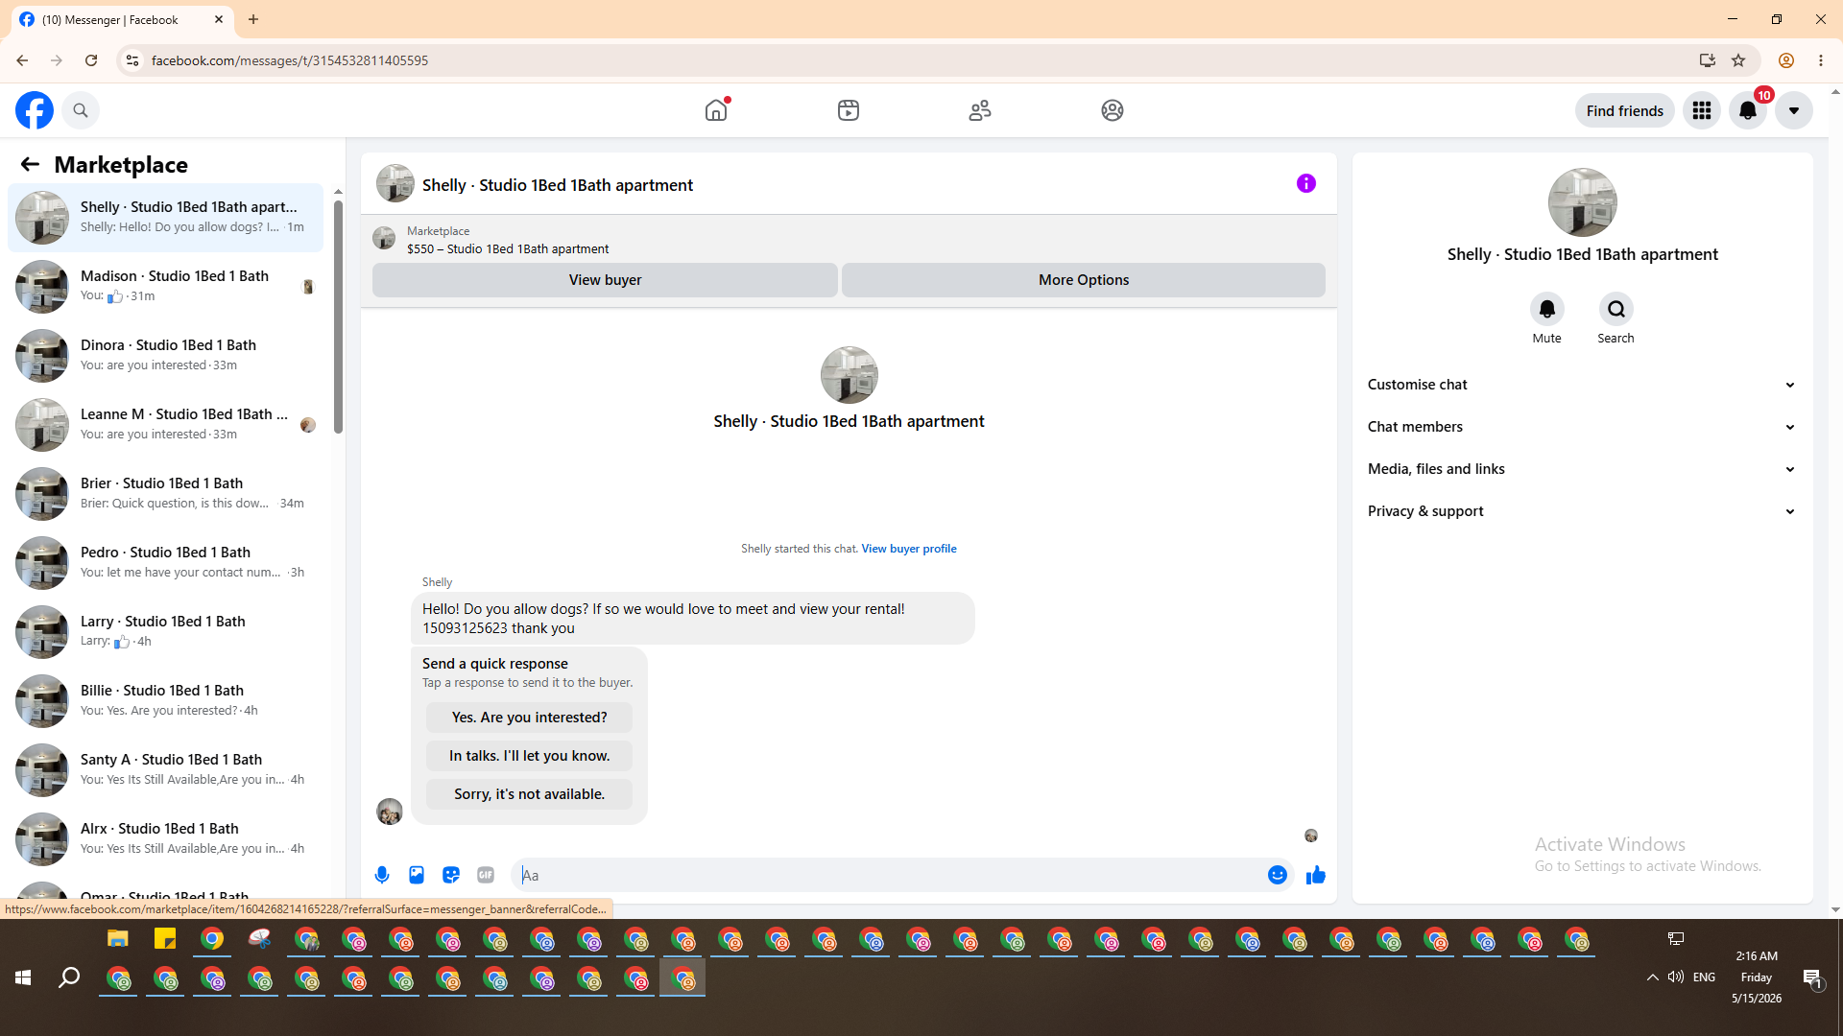Choose a sticker from the sticker icon

(451, 875)
